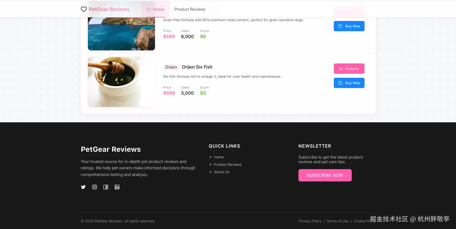Click the arrow icon beside About Us

coord(210,172)
